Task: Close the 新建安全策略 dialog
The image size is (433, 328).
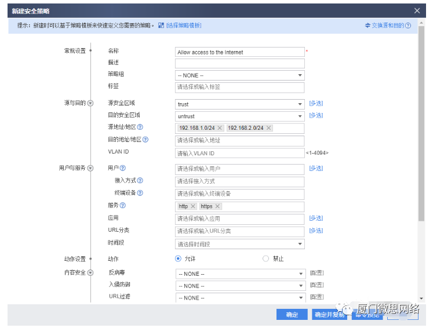Action: coord(417,11)
